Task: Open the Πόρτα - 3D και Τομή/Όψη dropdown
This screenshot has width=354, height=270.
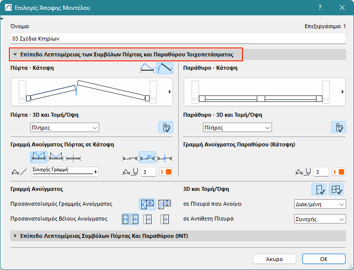Action: coord(65,128)
